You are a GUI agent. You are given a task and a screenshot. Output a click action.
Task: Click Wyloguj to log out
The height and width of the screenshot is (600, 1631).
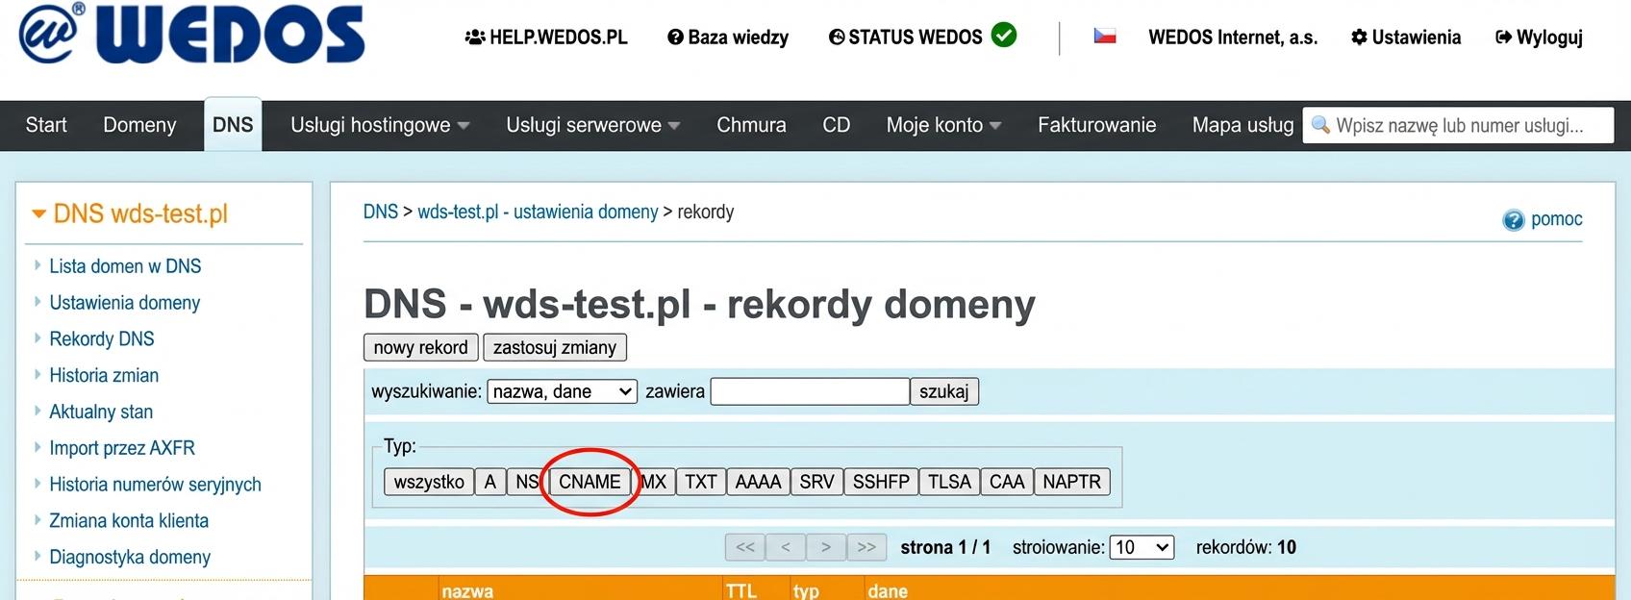(x=1539, y=37)
